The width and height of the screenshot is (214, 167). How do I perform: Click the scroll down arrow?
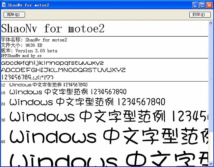[211, 163]
